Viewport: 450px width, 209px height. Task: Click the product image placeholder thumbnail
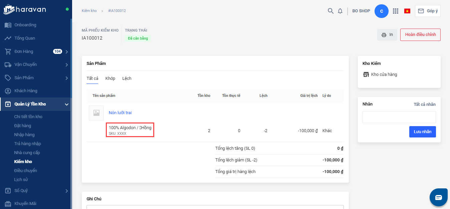tap(96, 113)
